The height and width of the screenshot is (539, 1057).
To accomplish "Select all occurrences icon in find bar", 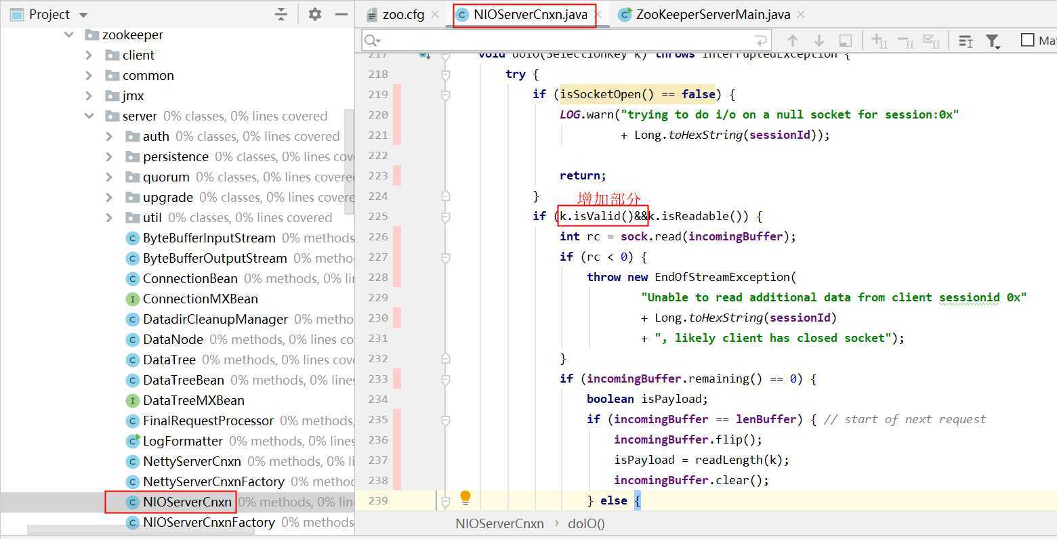I will (932, 41).
